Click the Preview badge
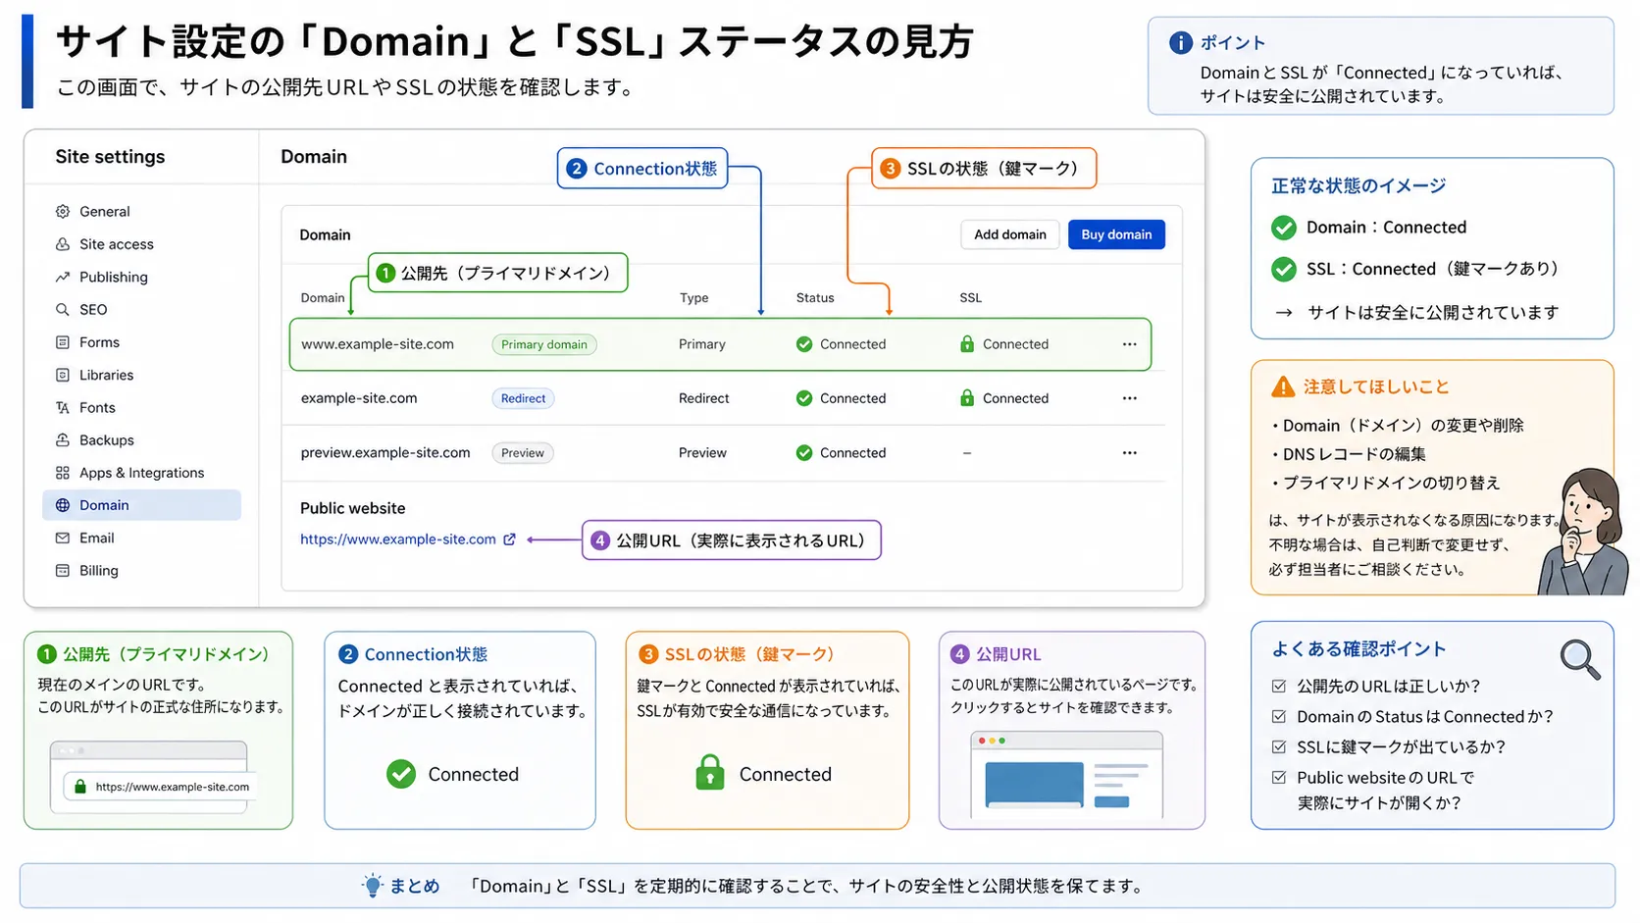Viewport: 1640px width, 923px height. click(x=523, y=453)
